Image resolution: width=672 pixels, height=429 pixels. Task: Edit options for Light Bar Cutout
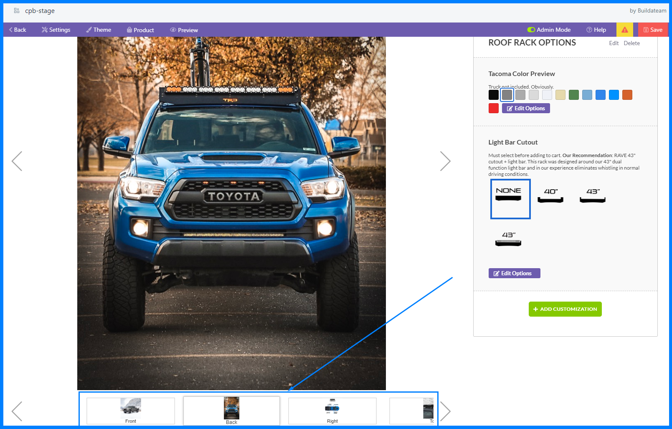pos(514,273)
